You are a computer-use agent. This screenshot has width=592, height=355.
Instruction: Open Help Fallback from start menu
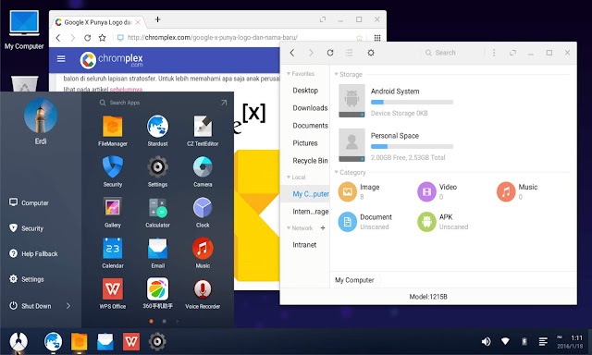[33, 254]
